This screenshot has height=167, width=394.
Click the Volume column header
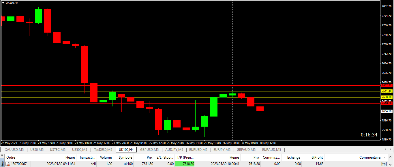pos(106,157)
